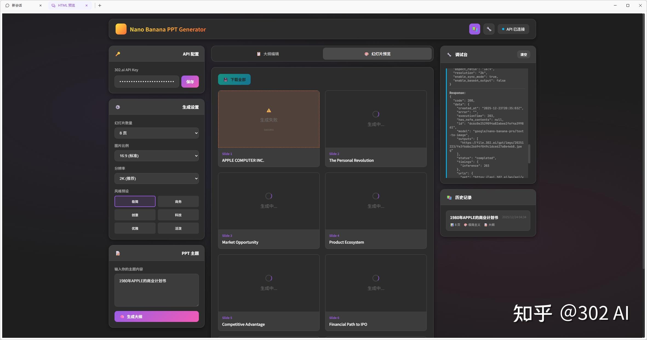647x340 pixels.
Task: Select the 极简 style preset
Action: click(135, 201)
